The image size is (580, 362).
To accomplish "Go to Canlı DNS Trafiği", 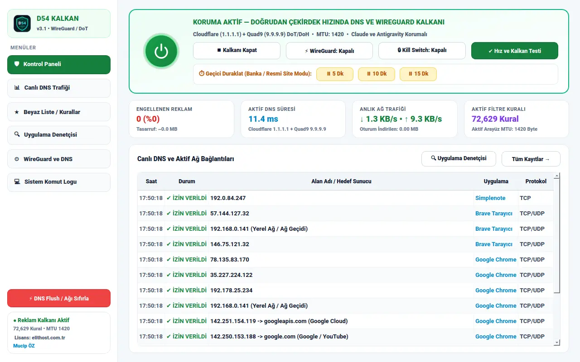I will pos(59,88).
